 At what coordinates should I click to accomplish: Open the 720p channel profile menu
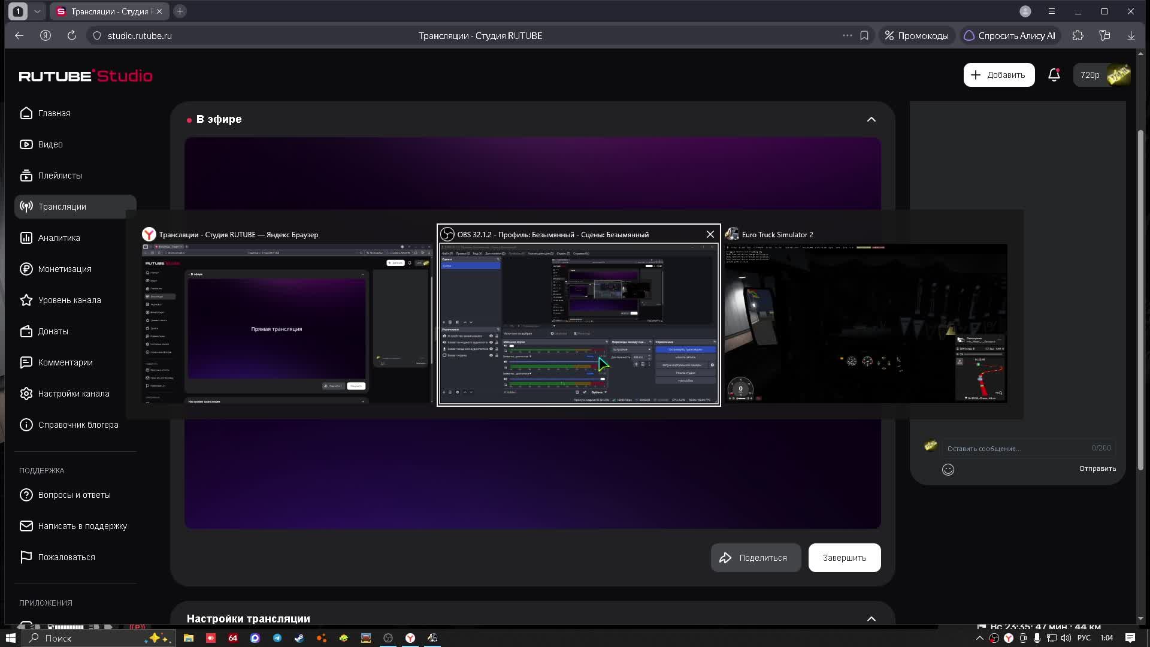tap(1102, 75)
